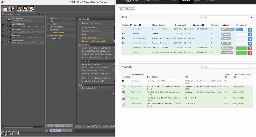The width and height of the screenshot is (256, 137).
Task: Click reorder arrows for Abstract - Twirlers position 4
Action: tap(123, 43)
